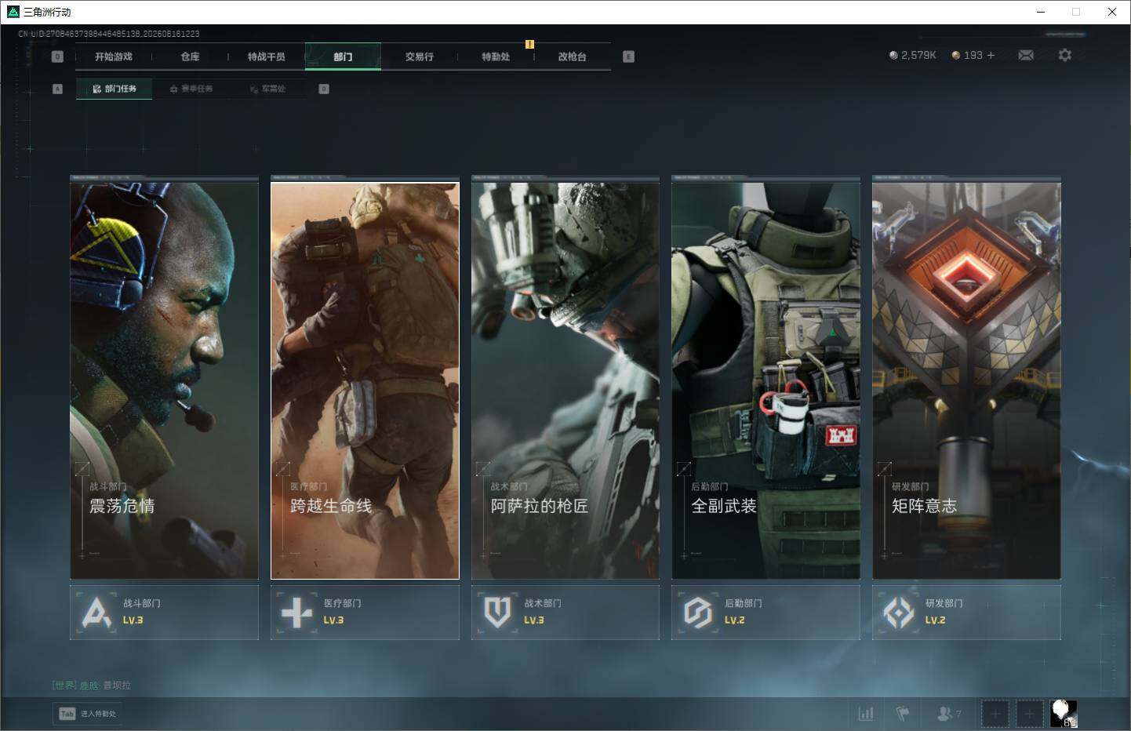Click the second empty squad slot plus
Image resolution: width=1131 pixels, height=731 pixels.
pyautogui.click(x=1029, y=714)
